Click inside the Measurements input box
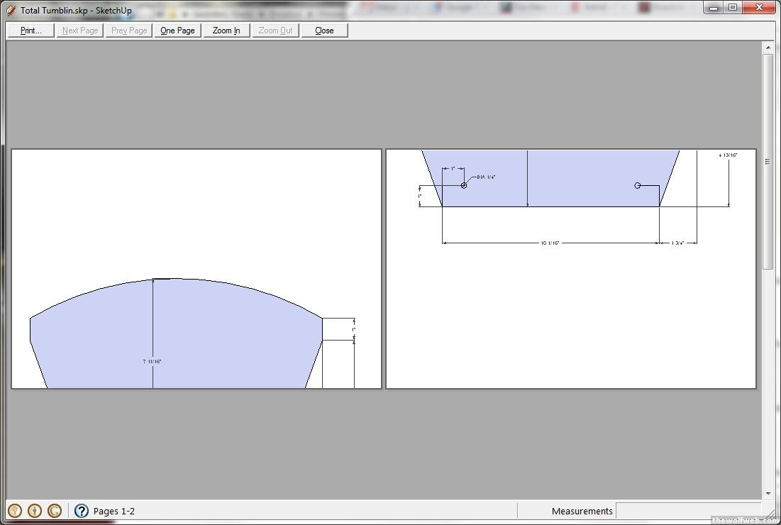781x525 pixels. coord(685,511)
